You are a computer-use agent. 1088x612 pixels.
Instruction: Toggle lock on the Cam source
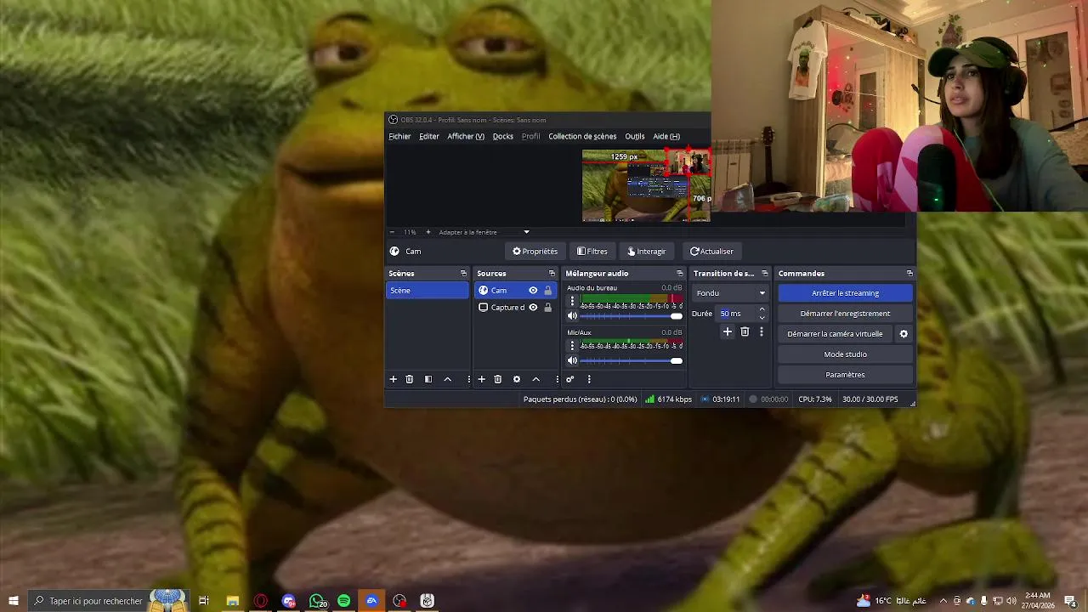click(x=547, y=291)
